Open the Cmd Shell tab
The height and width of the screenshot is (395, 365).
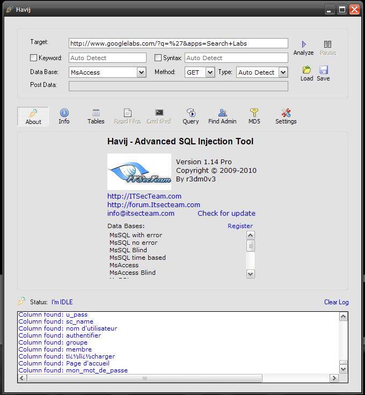(x=159, y=116)
